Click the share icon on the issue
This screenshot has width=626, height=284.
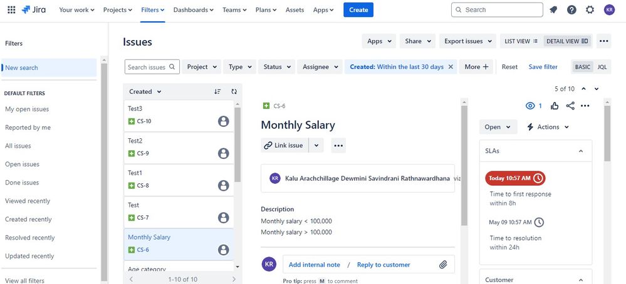click(x=570, y=106)
